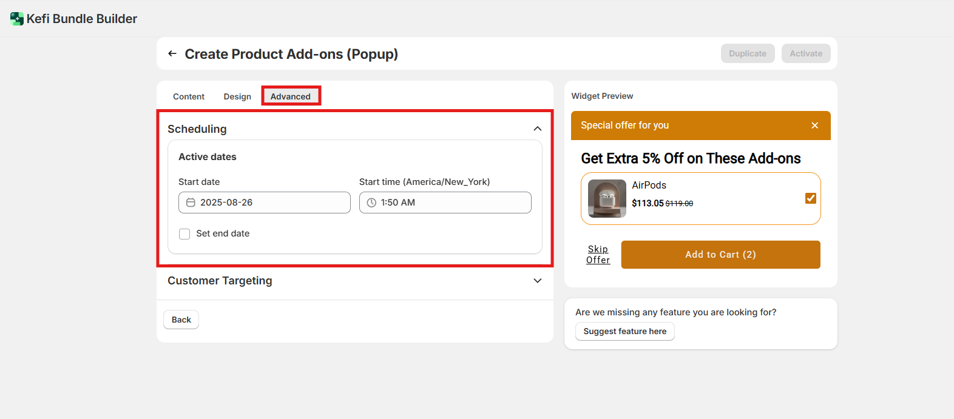Click the calendar icon in Start date

[191, 203]
